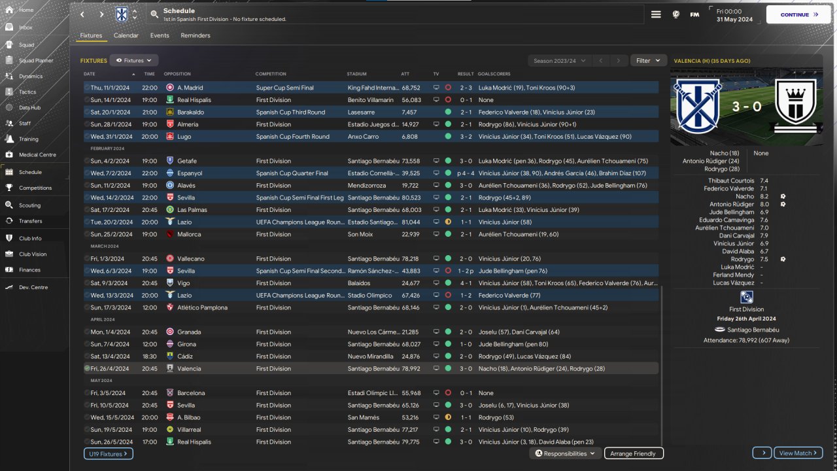
Task: Click the match result scoreline thumbnail
Action: coord(747,106)
